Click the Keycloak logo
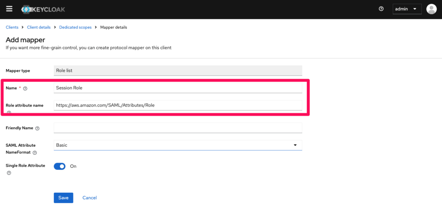442x210 pixels. pyautogui.click(x=43, y=9)
